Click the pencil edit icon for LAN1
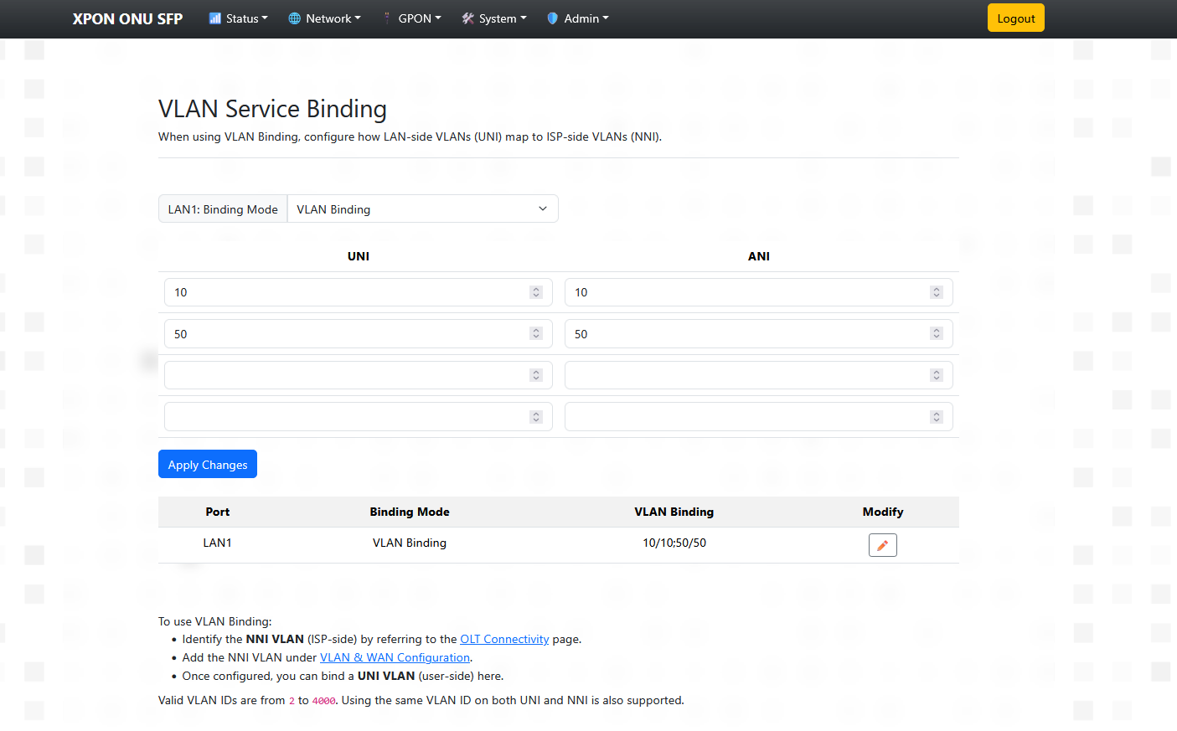This screenshot has height=731, width=1177. pos(883,545)
